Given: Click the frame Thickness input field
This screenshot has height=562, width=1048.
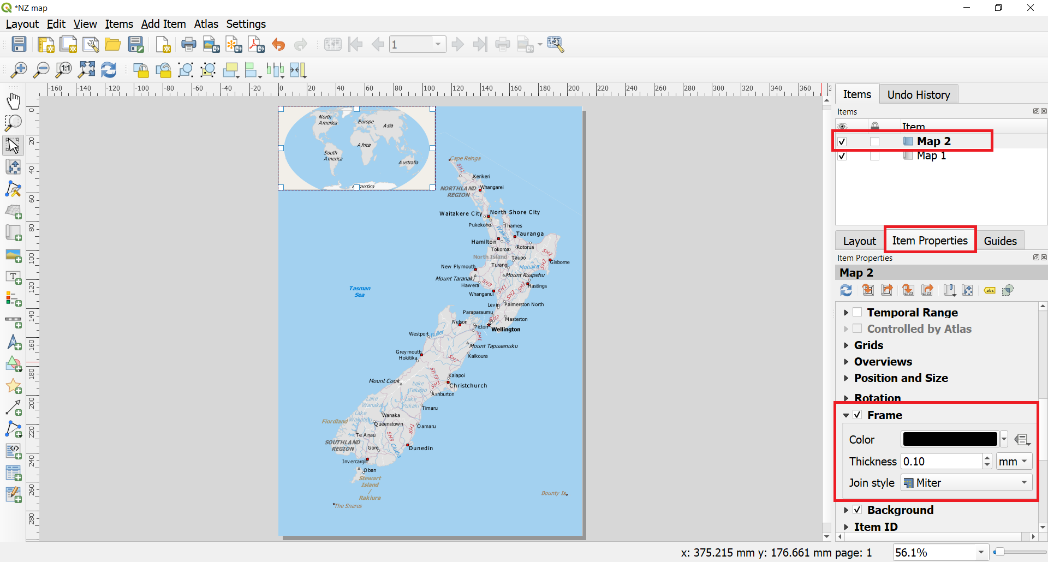Looking at the screenshot, I should (x=942, y=462).
